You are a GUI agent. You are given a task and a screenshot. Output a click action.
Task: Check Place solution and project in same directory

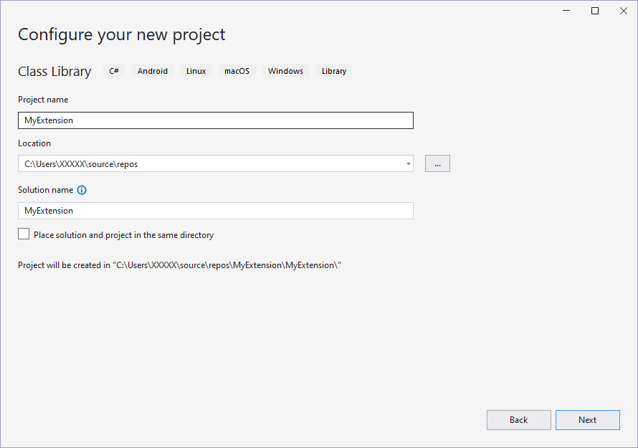click(x=24, y=234)
